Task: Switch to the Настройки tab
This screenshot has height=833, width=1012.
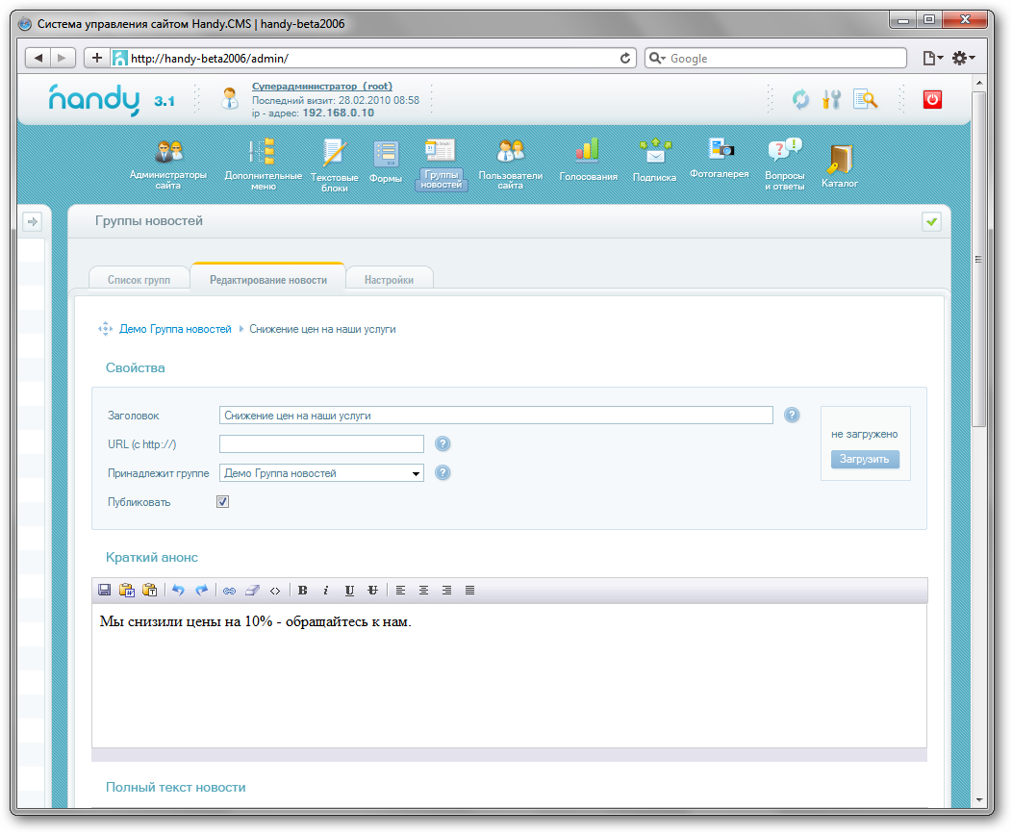Action: (389, 280)
